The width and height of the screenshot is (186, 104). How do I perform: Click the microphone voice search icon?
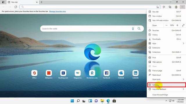(133, 29)
